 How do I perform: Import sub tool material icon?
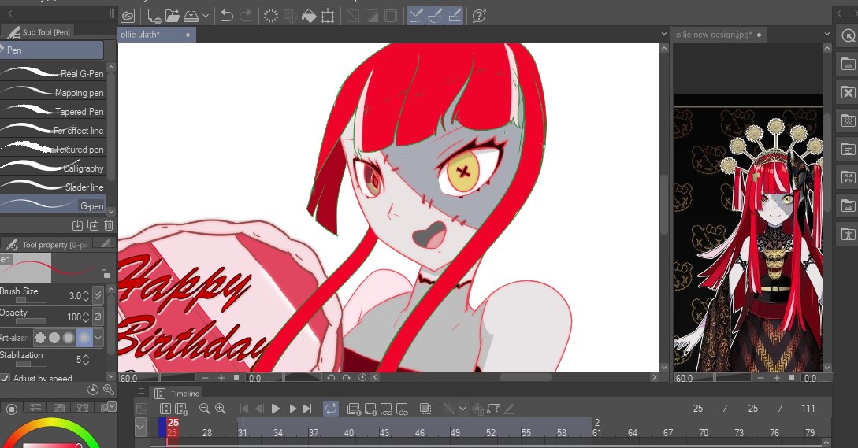(77, 225)
